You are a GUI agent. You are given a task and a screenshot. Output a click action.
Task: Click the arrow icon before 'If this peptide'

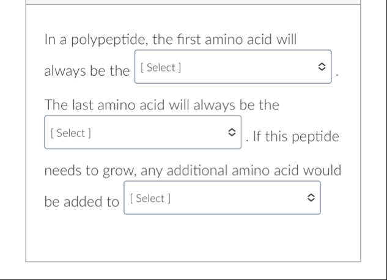click(x=231, y=132)
